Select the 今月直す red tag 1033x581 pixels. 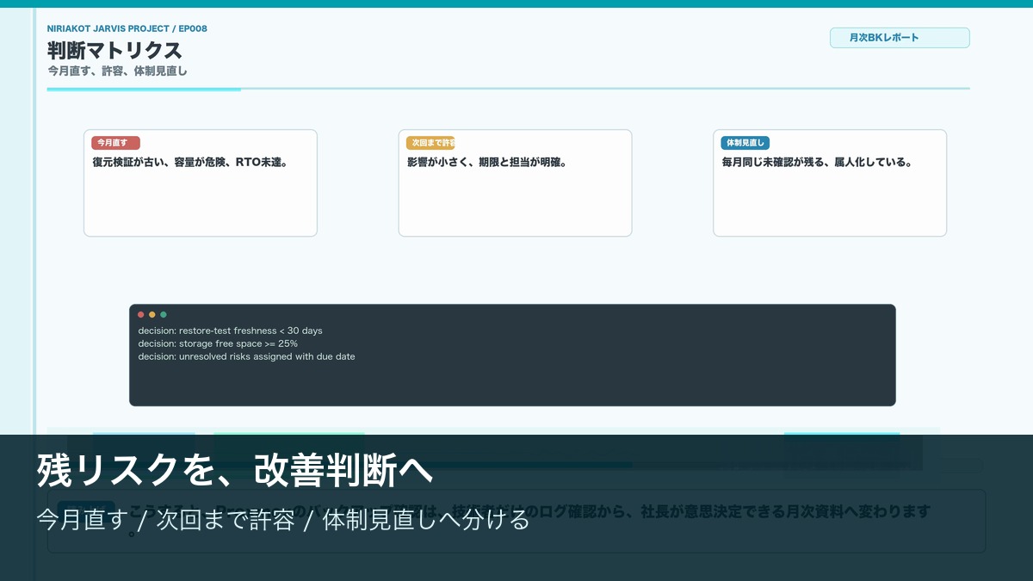[115, 143]
